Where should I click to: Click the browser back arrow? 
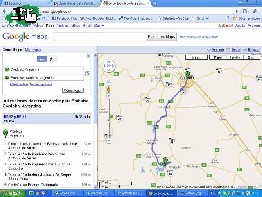[5, 11]
